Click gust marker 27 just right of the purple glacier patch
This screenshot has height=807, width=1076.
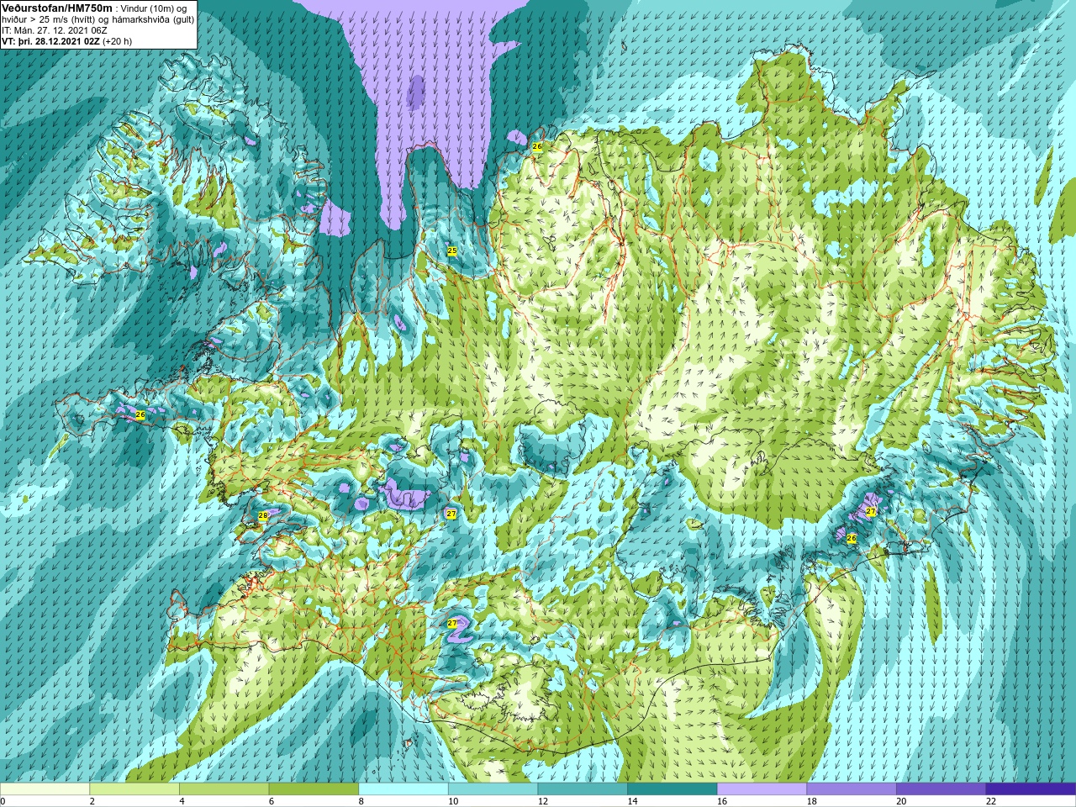pos(451,514)
